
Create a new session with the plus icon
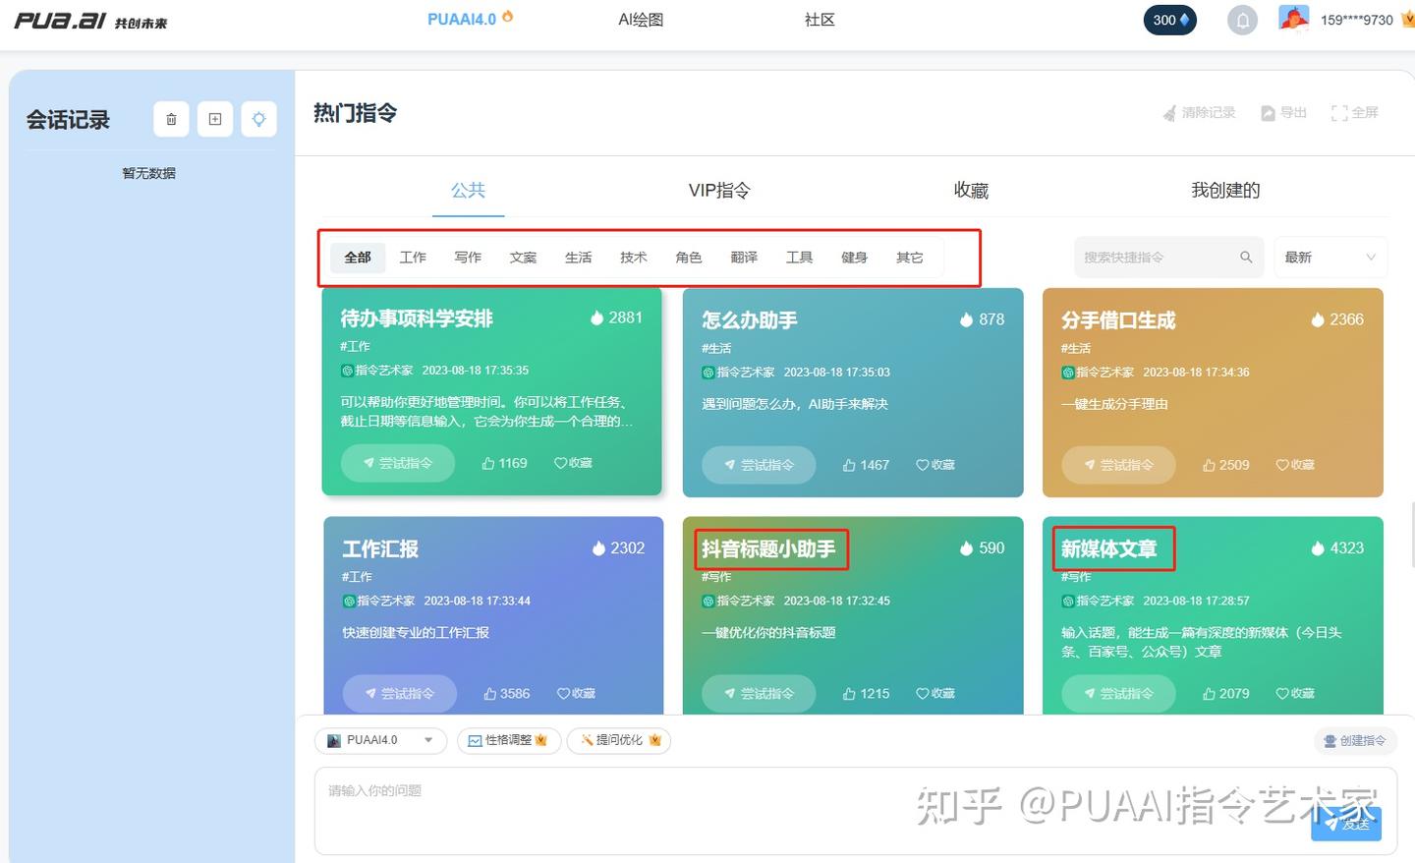tap(215, 118)
